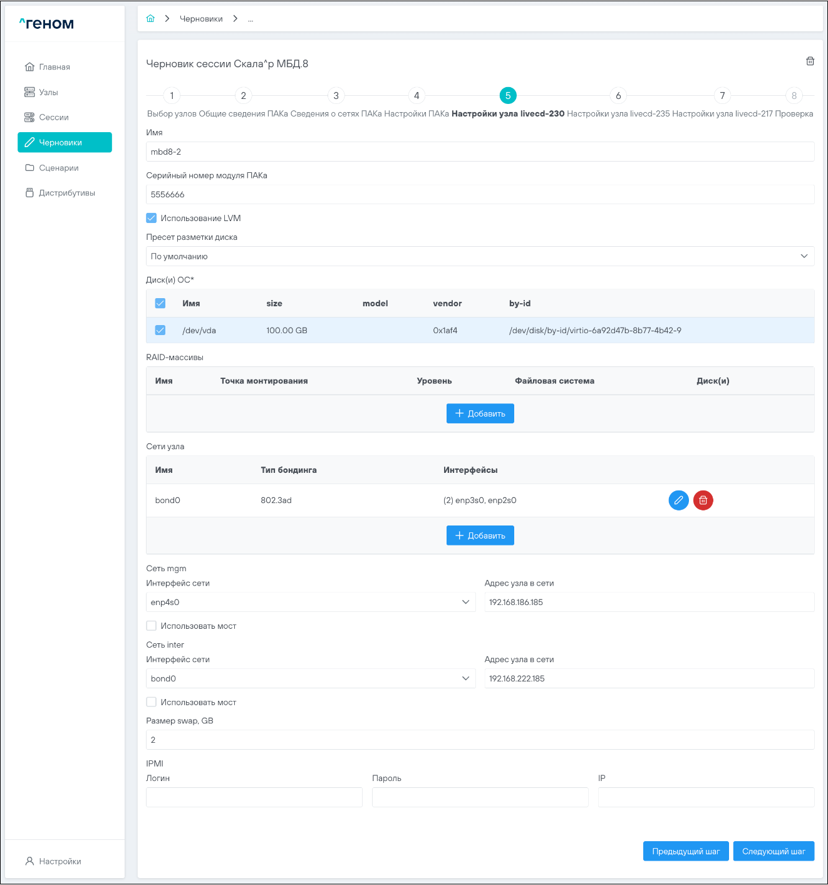The width and height of the screenshot is (828, 885).
Task: Click Следующий шаг button
Action: pos(774,851)
